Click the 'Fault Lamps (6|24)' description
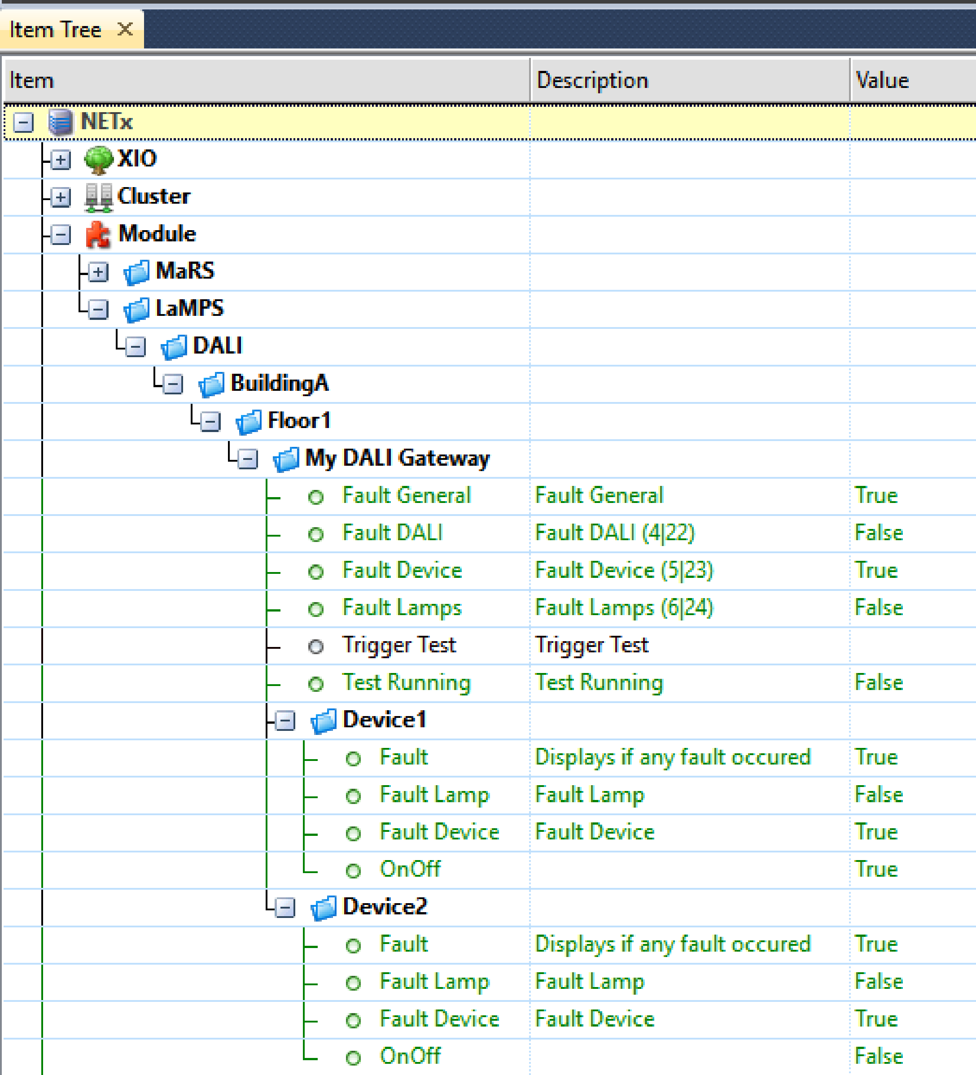The width and height of the screenshot is (976, 1075). [624, 607]
